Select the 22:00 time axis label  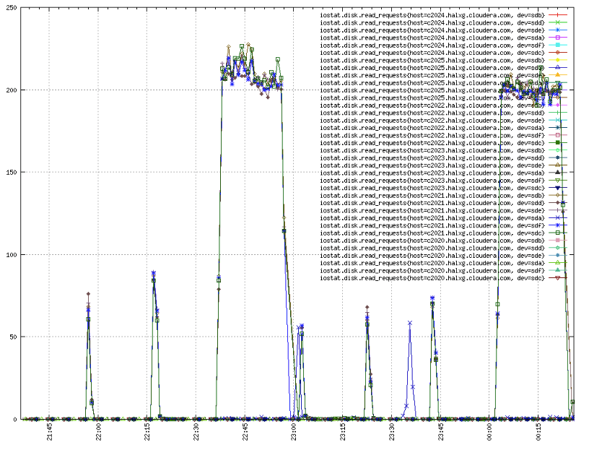pos(98,432)
